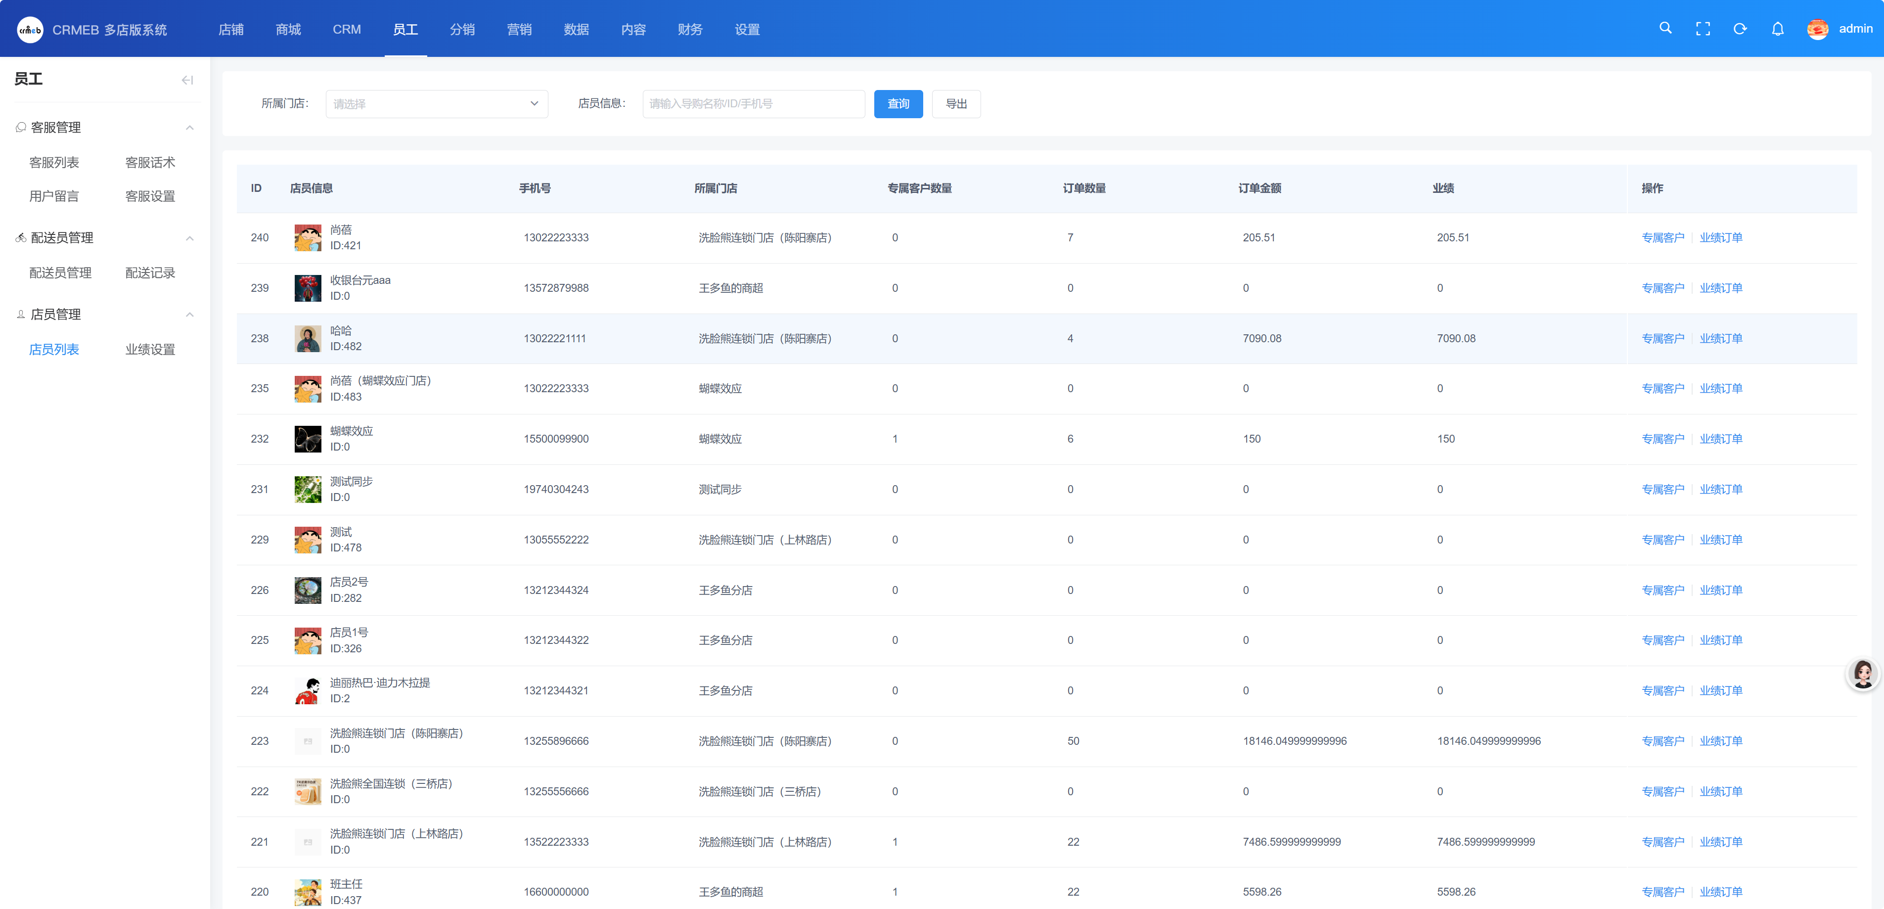The width and height of the screenshot is (1884, 909).
Task: Click the refresh icon in header
Action: point(1740,29)
